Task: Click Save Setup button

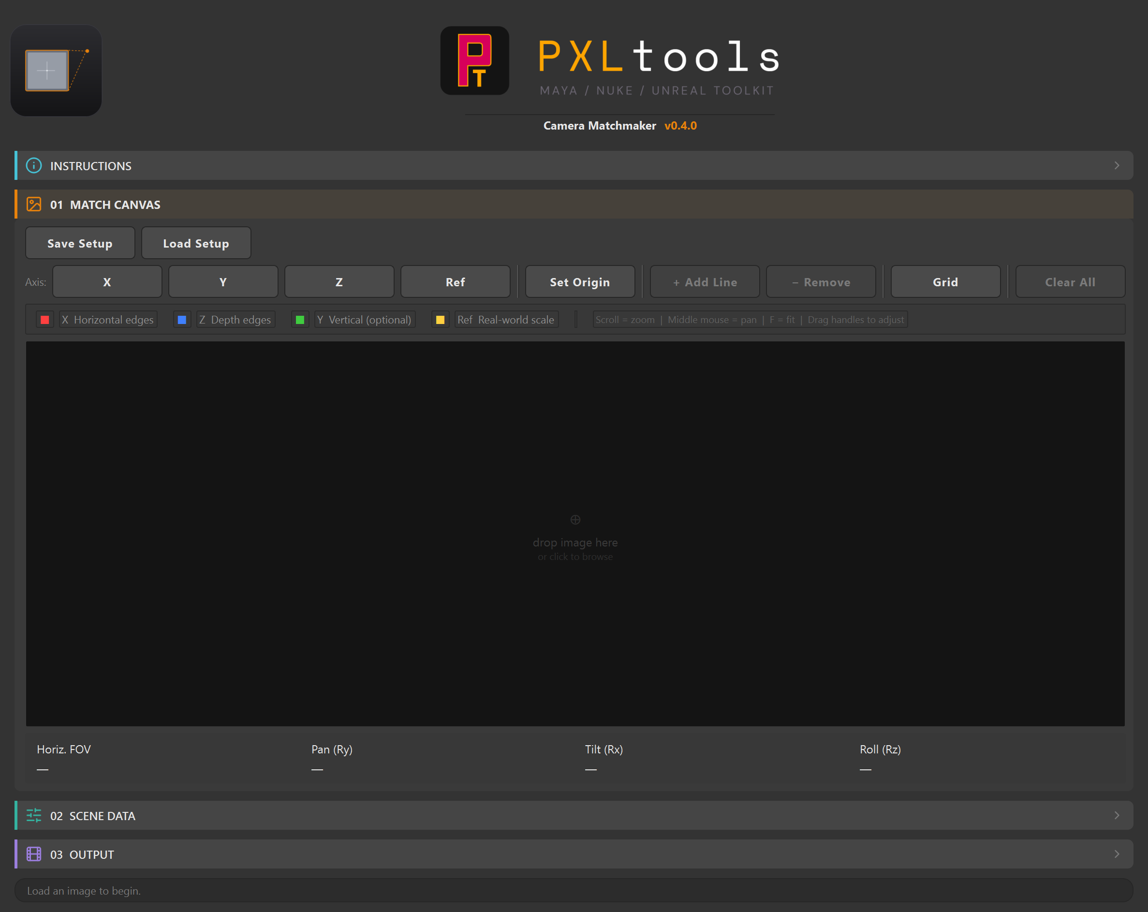Action: [x=80, y=243]
